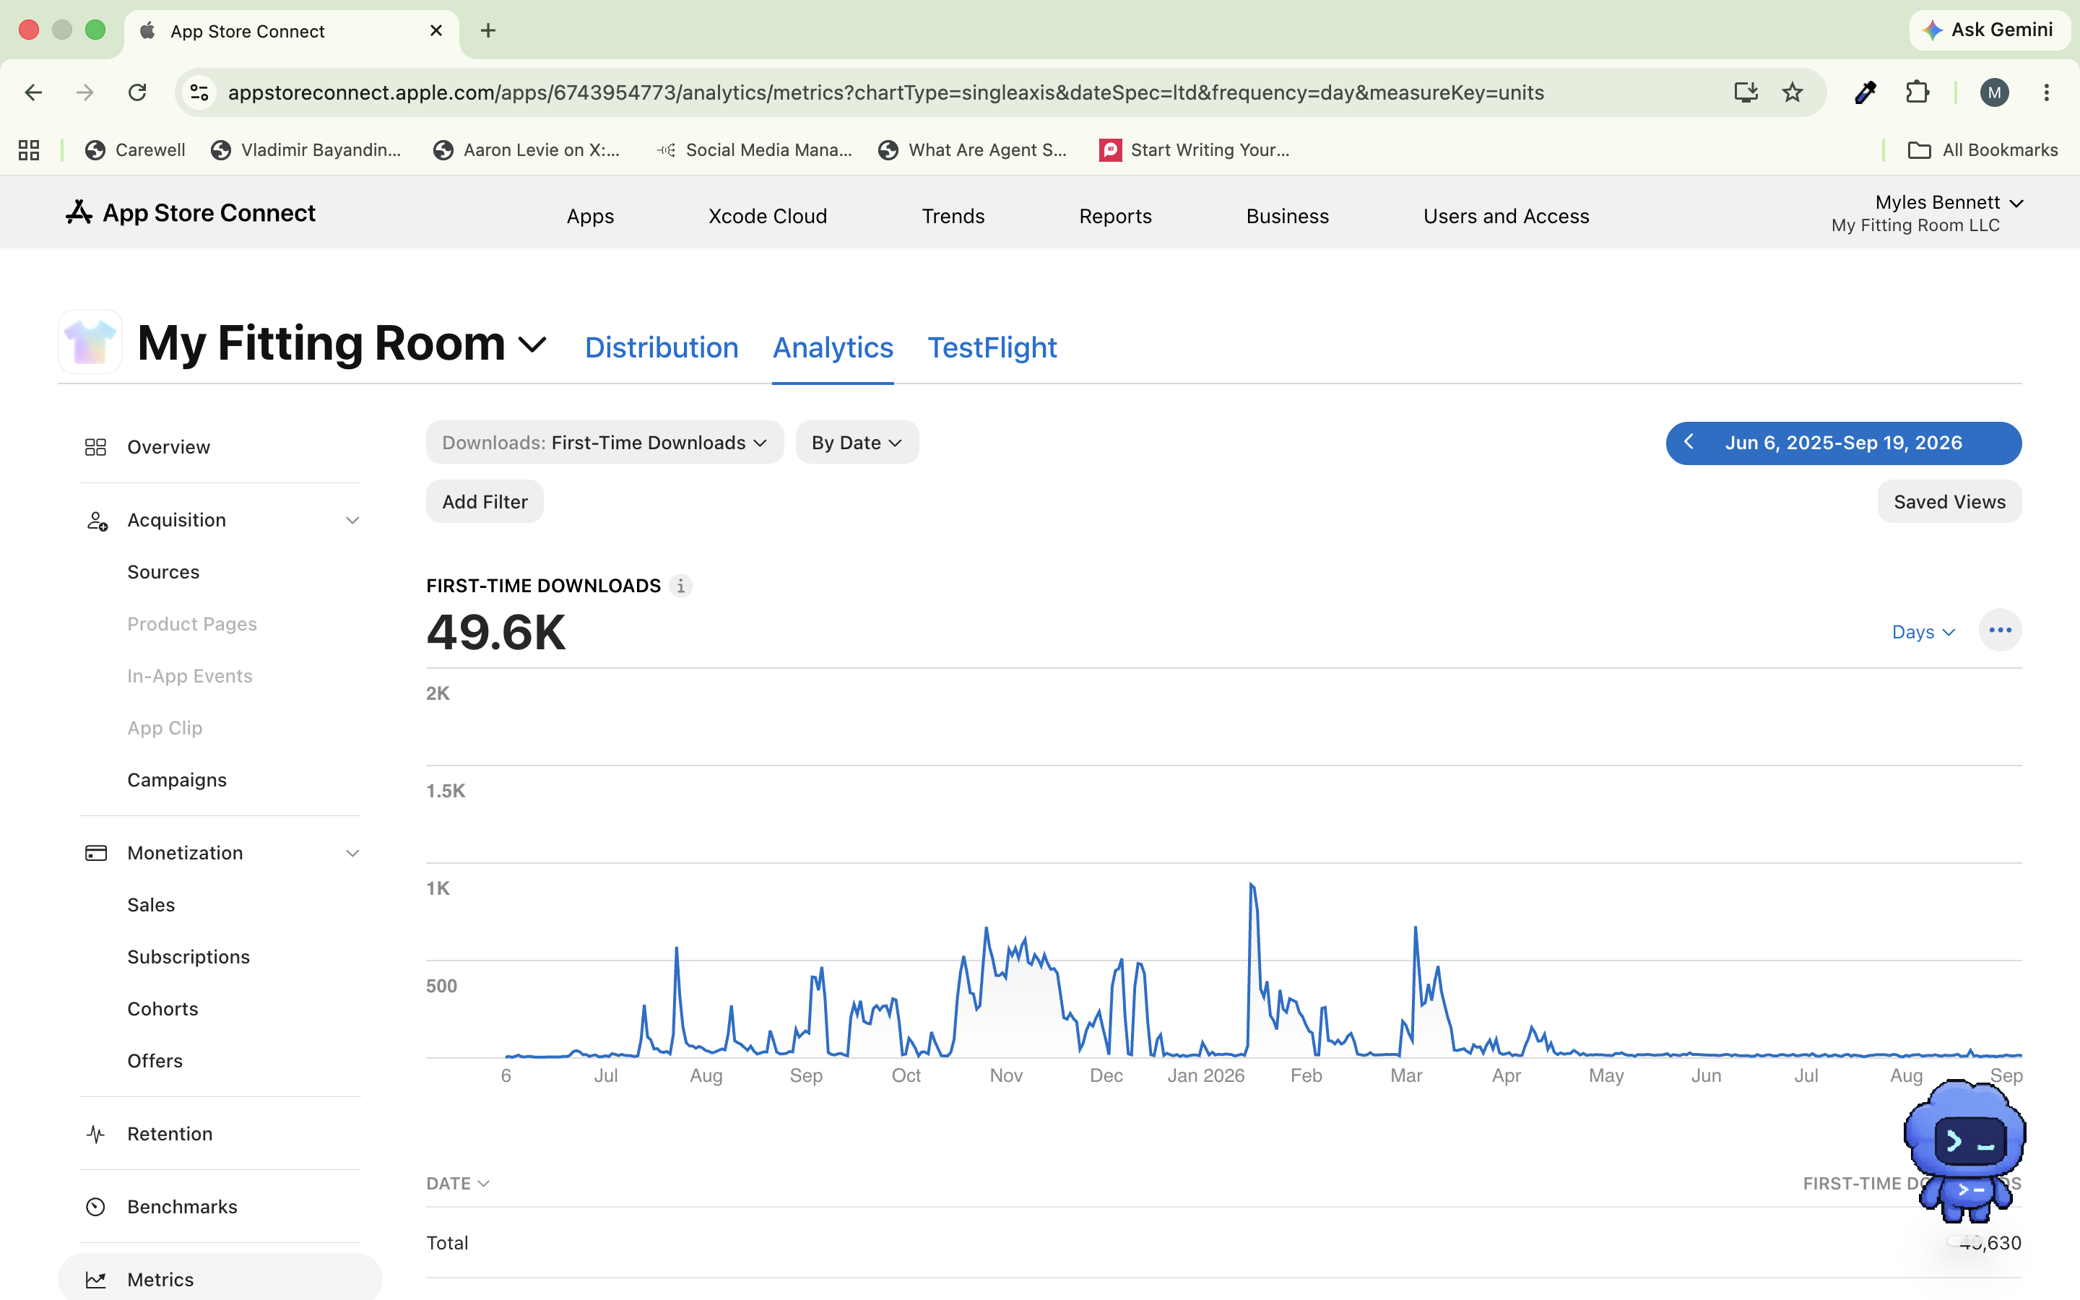
Task: Close the App Store Connect tab
Action: [x=437, y=31]
